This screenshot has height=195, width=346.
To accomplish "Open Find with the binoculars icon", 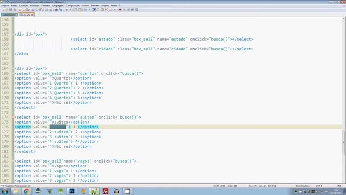I will pos(56,10).
